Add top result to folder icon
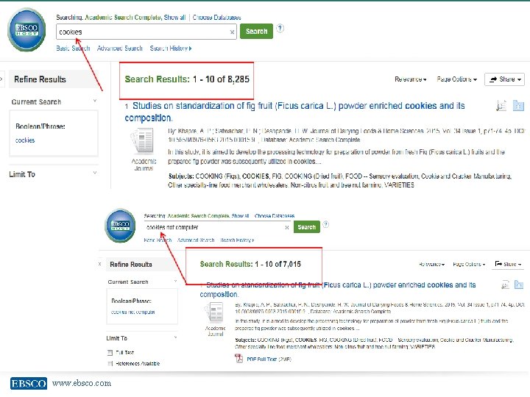Screen dimensions: 530x397 pos(518,106)
